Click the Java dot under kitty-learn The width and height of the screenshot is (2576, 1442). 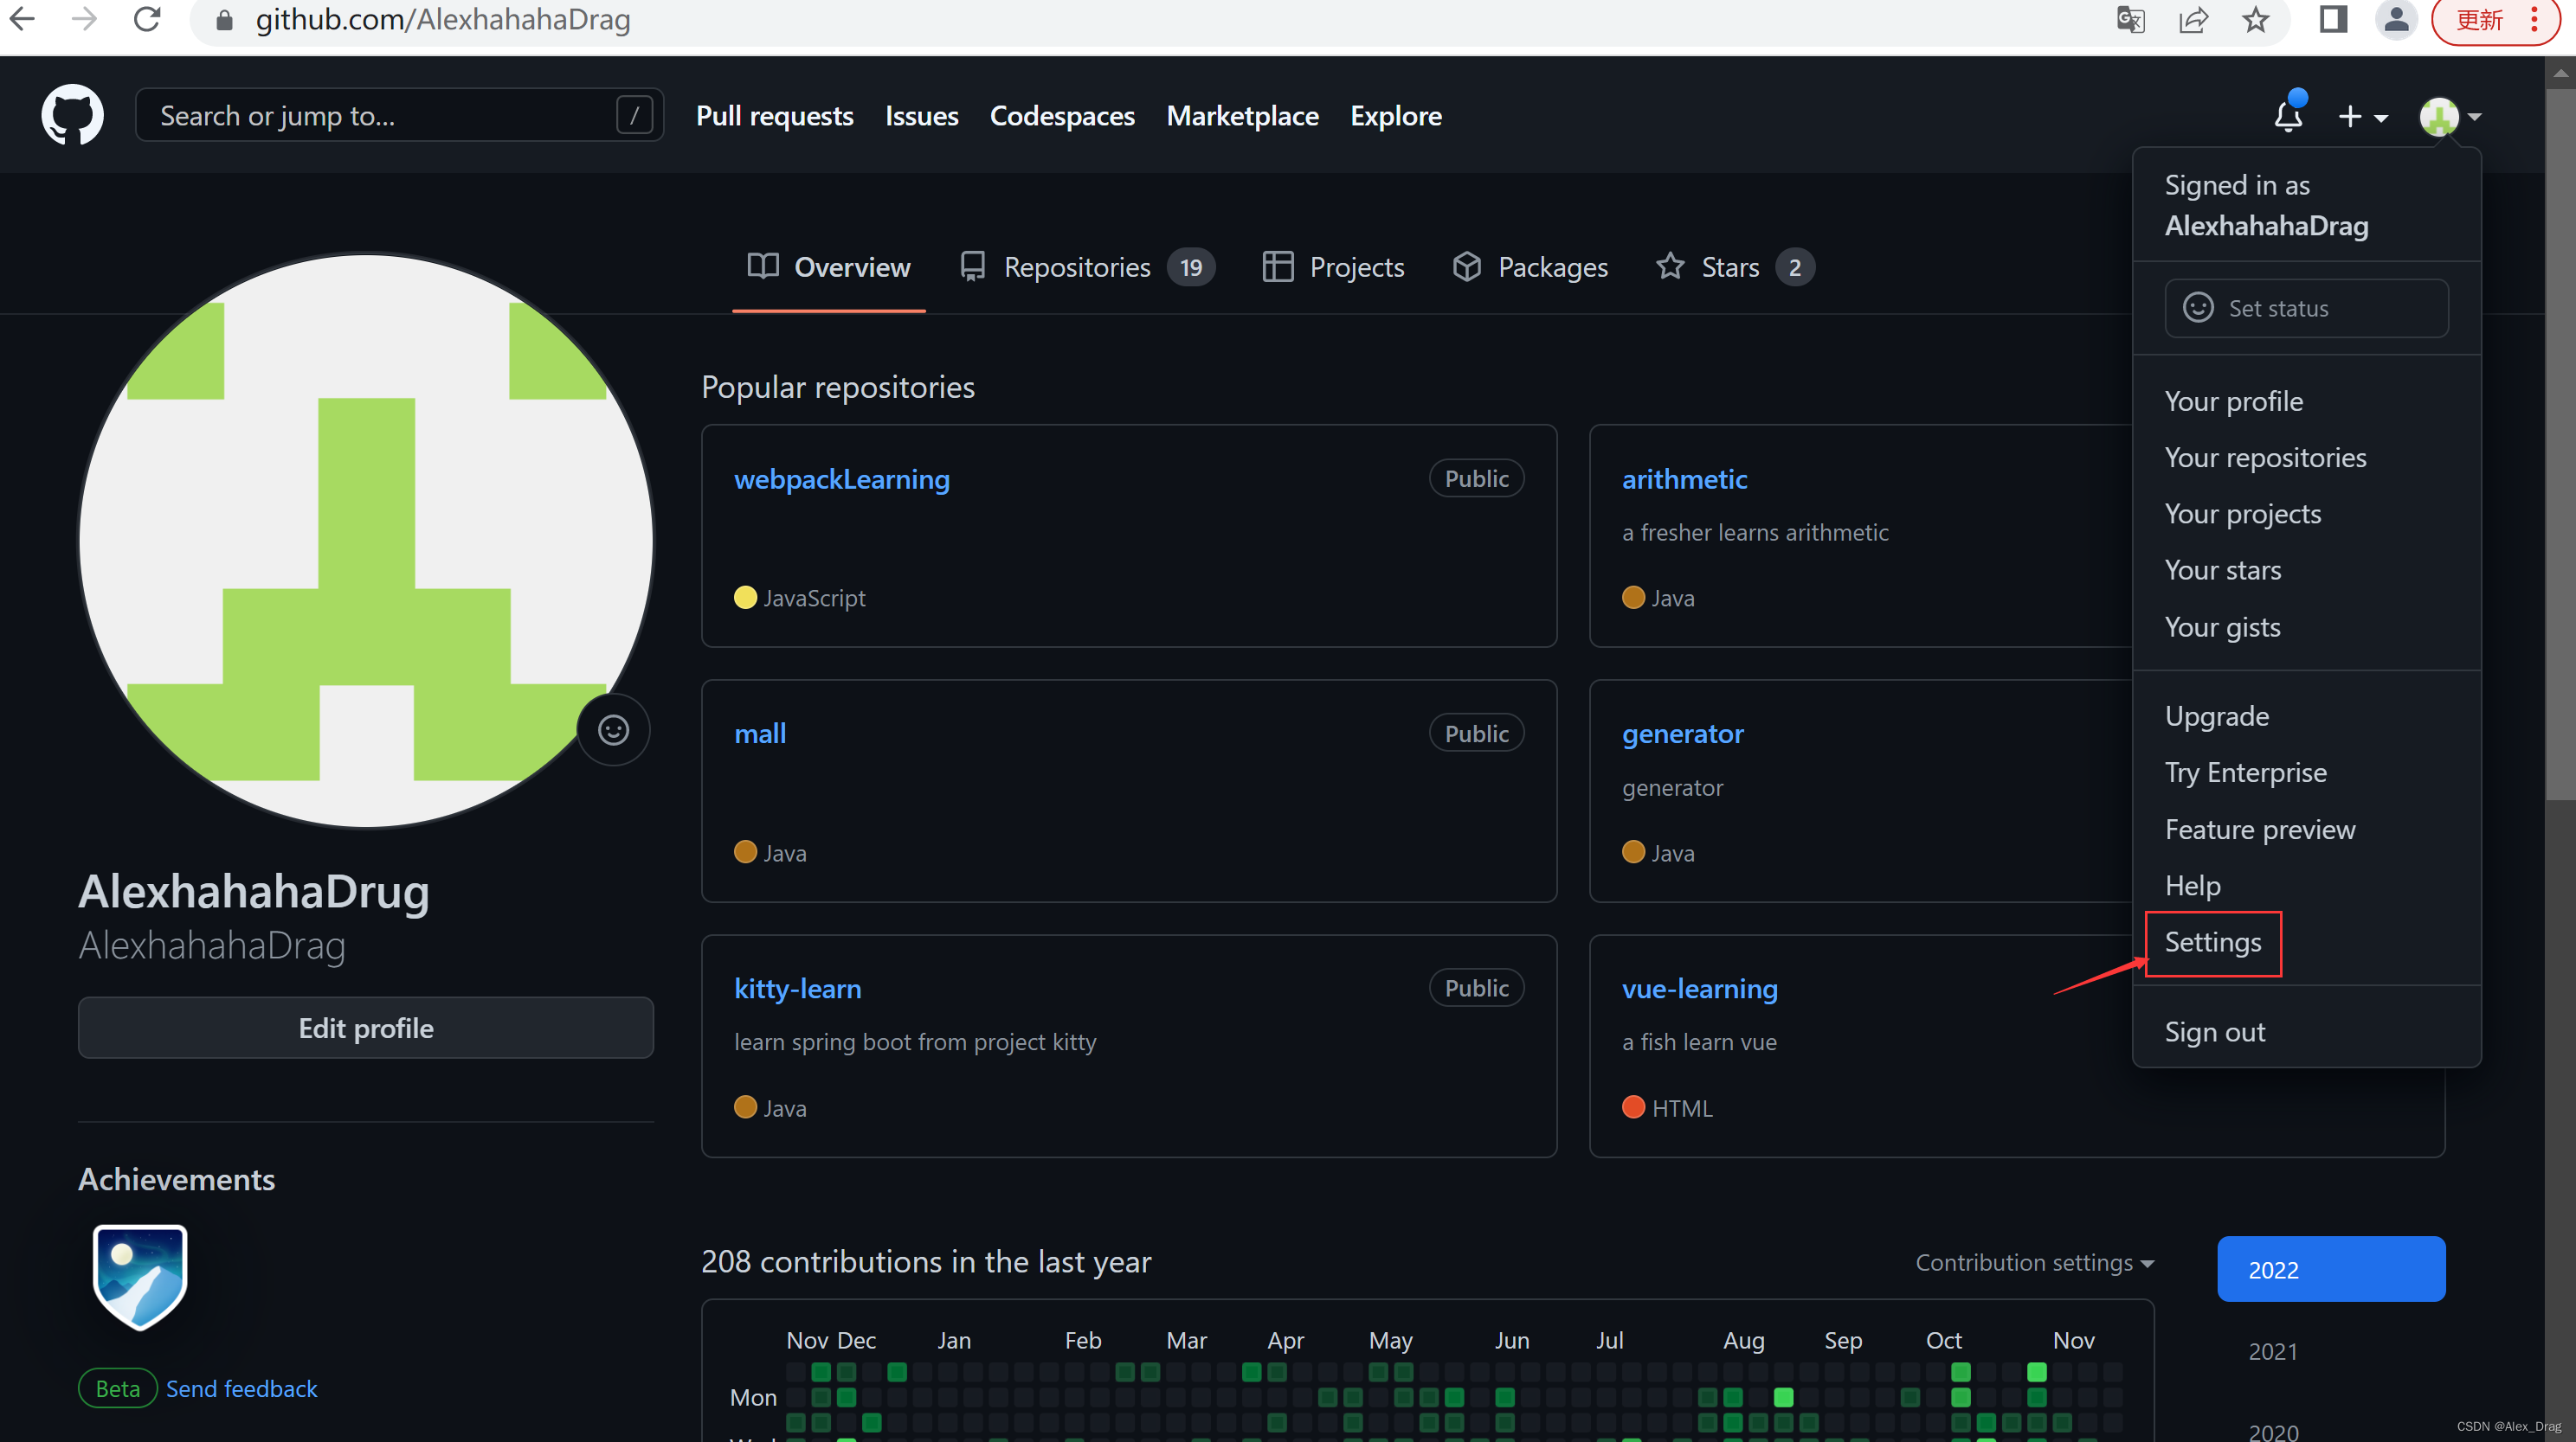tap(745, 1107)
